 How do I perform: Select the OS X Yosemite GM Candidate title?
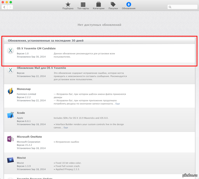click(36, 48)
